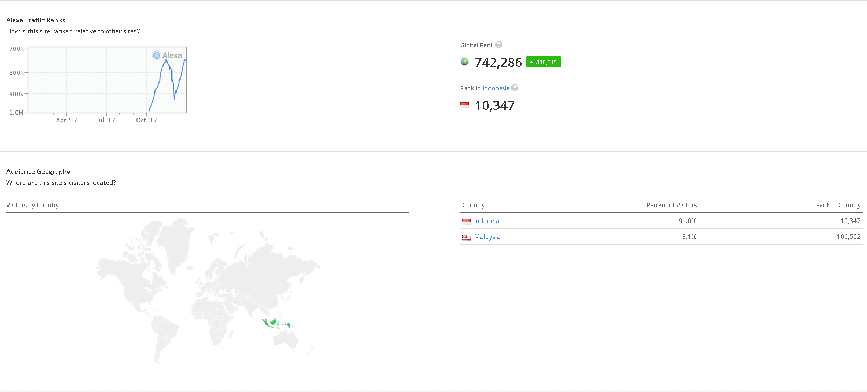Click the Audience Geography heading
The image size is (867, 392).
[38, 172]
